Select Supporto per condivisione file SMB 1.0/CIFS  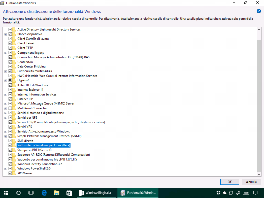(x=47, y=159)
